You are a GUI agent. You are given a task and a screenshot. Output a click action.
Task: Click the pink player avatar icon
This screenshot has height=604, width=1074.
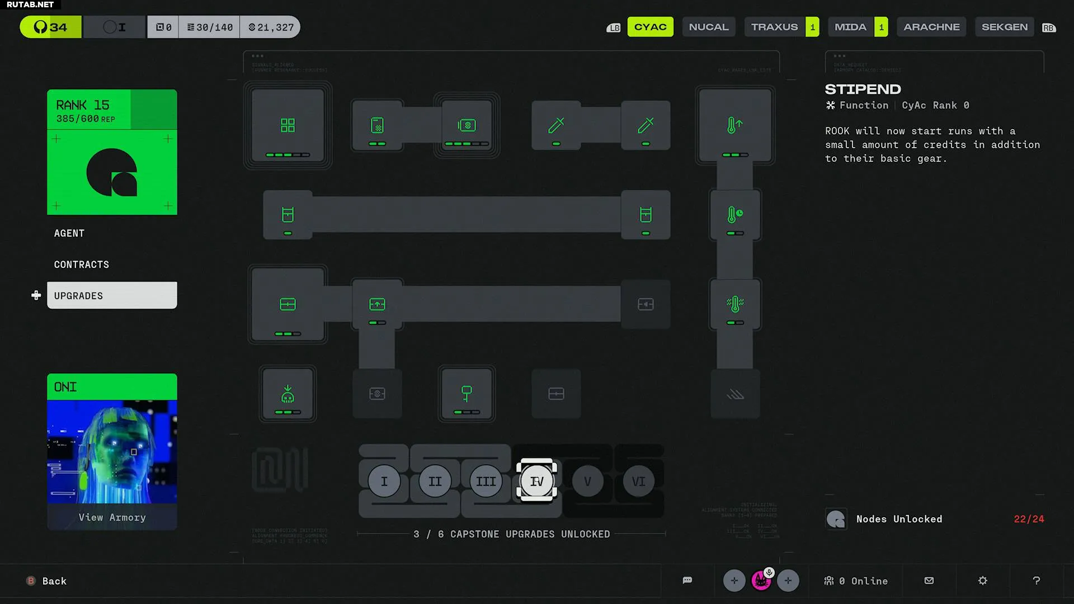[761, 581]
